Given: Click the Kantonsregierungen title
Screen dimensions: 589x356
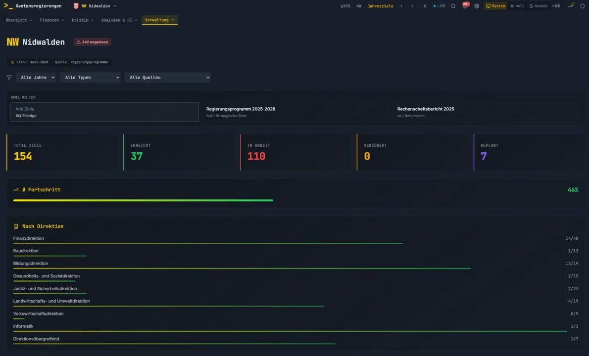Looking at the screenshot, I should tap(38, 6).
